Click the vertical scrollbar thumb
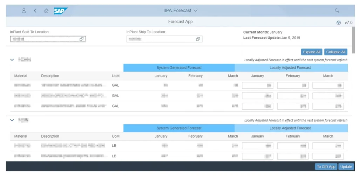The image size is (359, 177). (x=353, y=40)
